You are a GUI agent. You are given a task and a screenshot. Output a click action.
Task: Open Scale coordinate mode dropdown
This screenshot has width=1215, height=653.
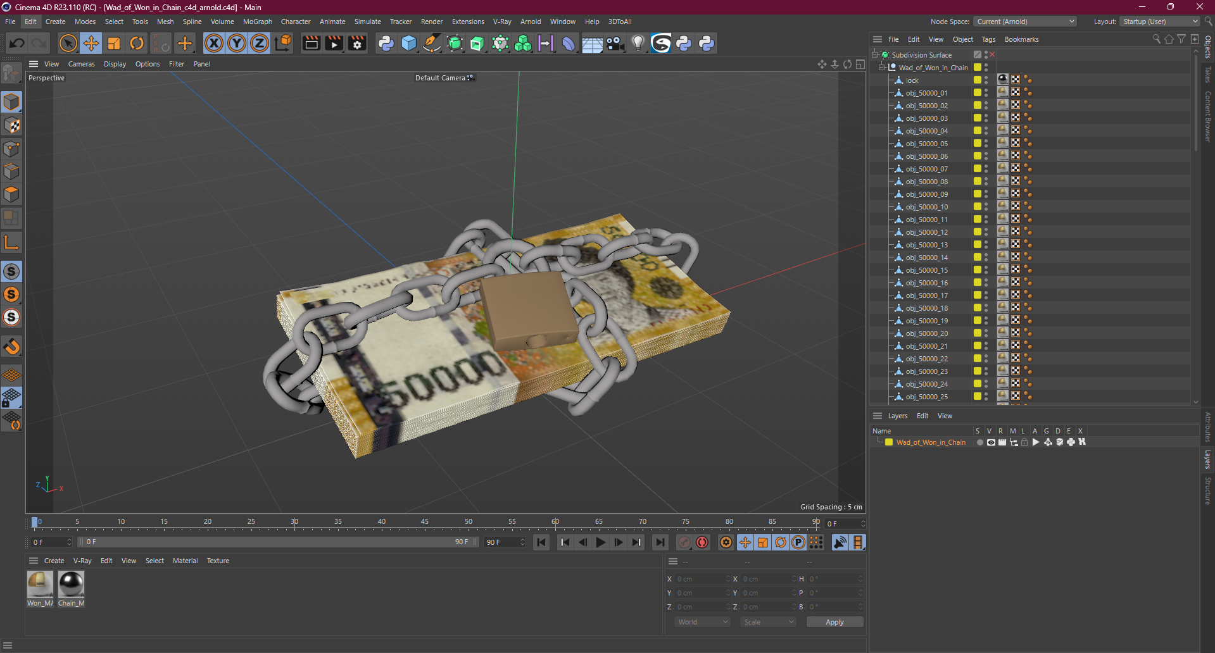tap(768, 622)
